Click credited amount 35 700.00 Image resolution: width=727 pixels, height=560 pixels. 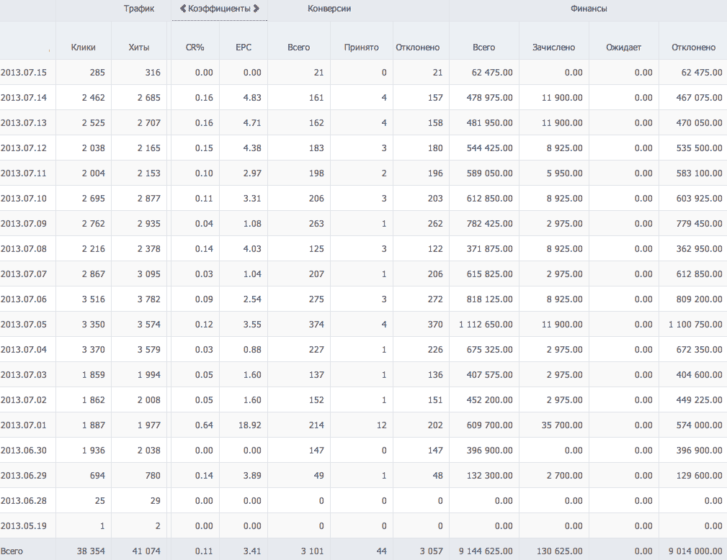pyautogui.click(x=562, y=425)
